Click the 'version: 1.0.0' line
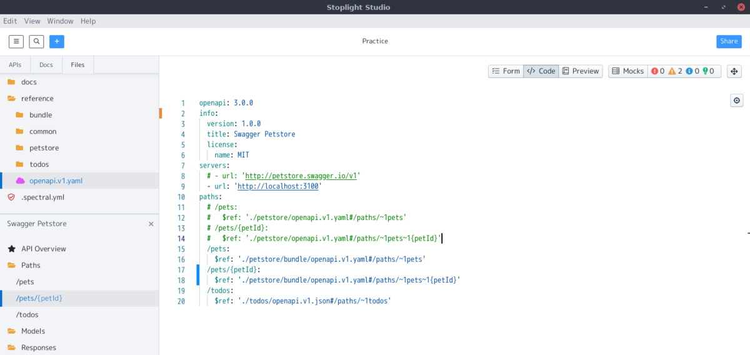Screen dimensions: 750x355 pos(234,124)
